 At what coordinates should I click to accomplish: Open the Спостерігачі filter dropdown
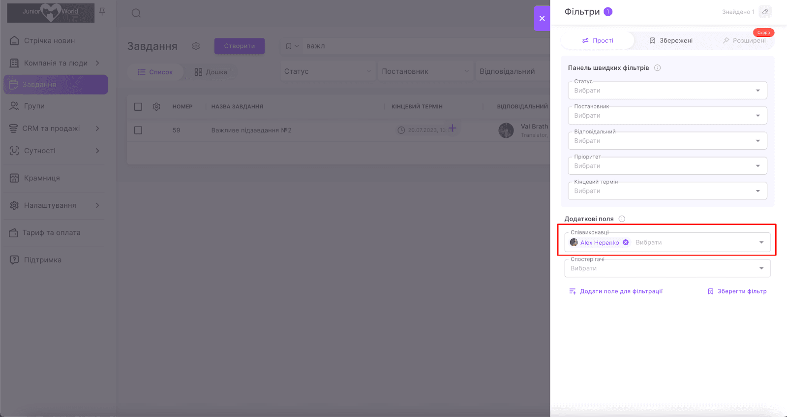[667, 268]
